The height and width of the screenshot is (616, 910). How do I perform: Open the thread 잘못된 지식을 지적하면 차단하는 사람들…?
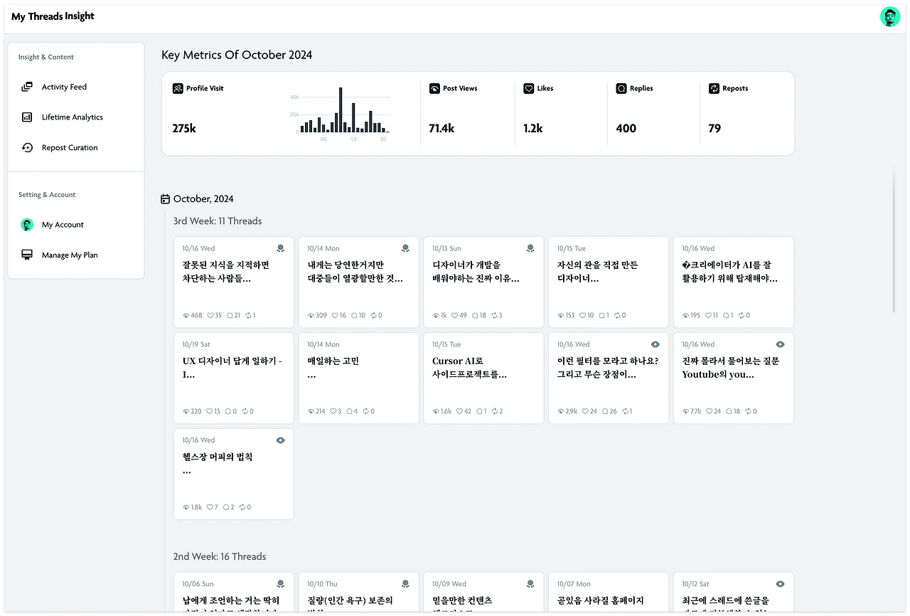point(234,282)
